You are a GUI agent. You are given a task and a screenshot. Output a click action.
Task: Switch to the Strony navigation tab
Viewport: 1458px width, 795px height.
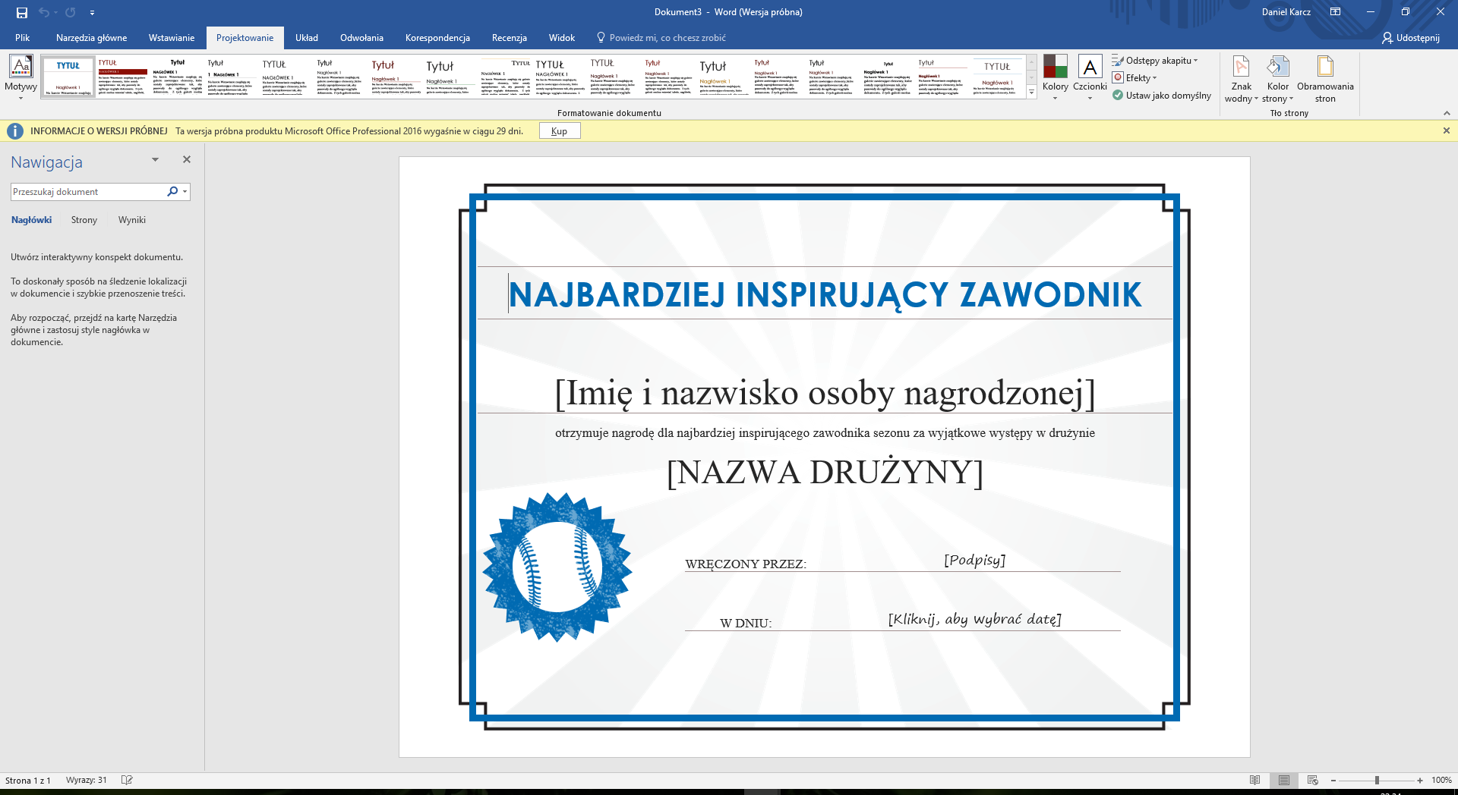[84, 220]
